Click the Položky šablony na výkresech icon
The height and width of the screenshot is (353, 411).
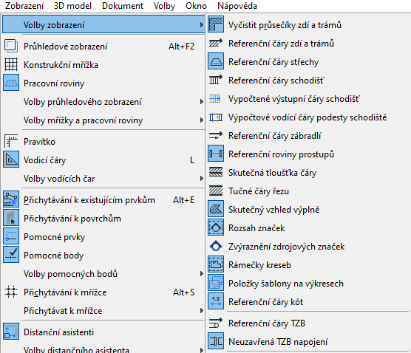pos(216,283)
